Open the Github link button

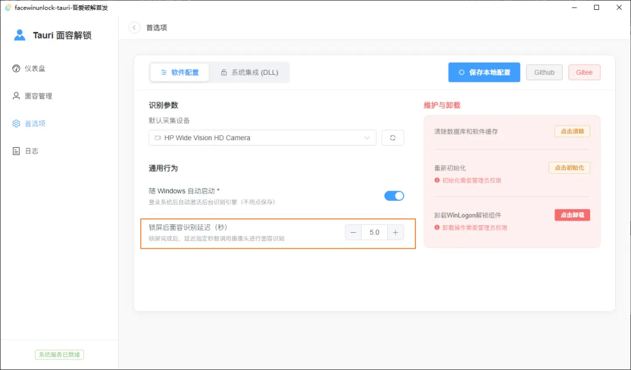(544, 72)
